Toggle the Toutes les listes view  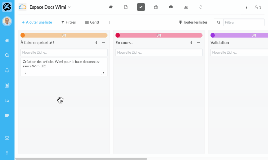pos(193,22)
